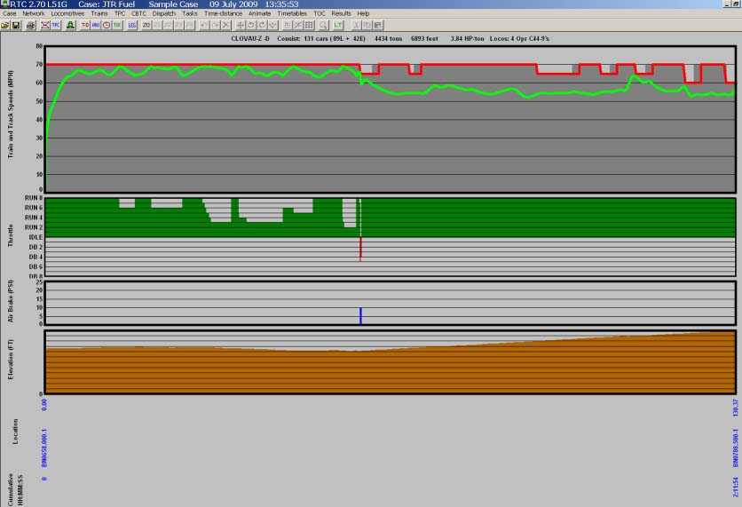Click the clock timetable toolbar icon
Viewport: 742px width, 507px height.
tap(107, 26)
